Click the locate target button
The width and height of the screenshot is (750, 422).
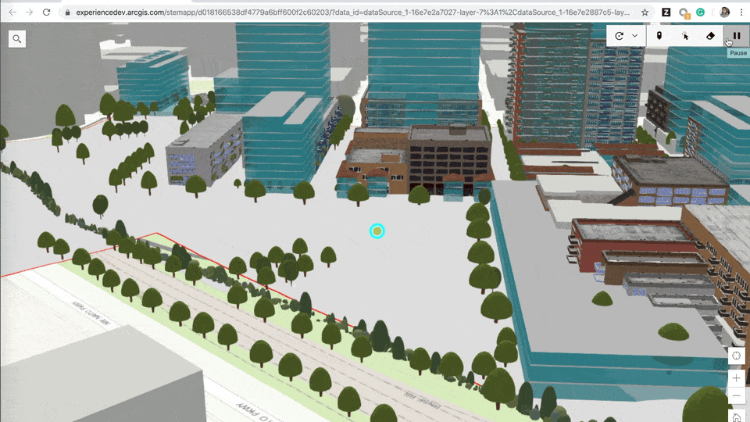[737, 356]
